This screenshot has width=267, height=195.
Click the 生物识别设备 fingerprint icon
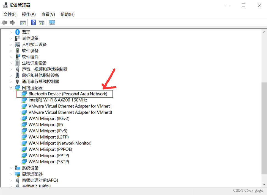[17, 63]
